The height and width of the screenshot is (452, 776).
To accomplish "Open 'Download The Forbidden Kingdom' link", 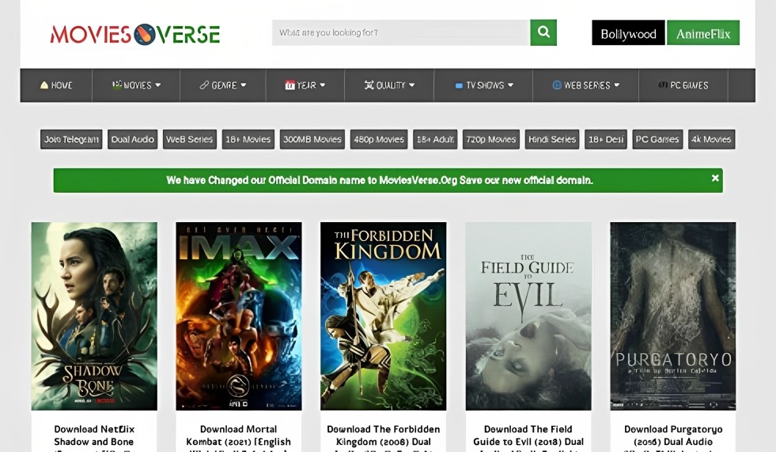I will 383,437.
